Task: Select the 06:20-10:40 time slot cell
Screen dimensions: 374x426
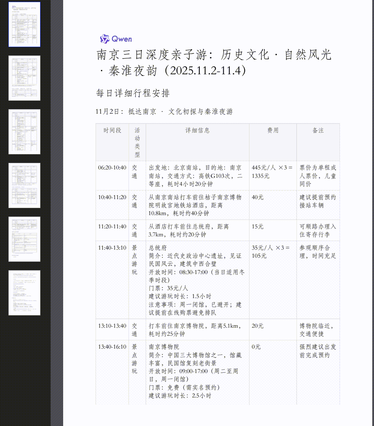Action: pyautogui.click(x=112, y=167)
